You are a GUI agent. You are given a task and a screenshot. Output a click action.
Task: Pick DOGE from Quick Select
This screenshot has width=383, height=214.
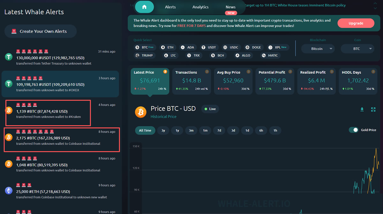(253, 47)
